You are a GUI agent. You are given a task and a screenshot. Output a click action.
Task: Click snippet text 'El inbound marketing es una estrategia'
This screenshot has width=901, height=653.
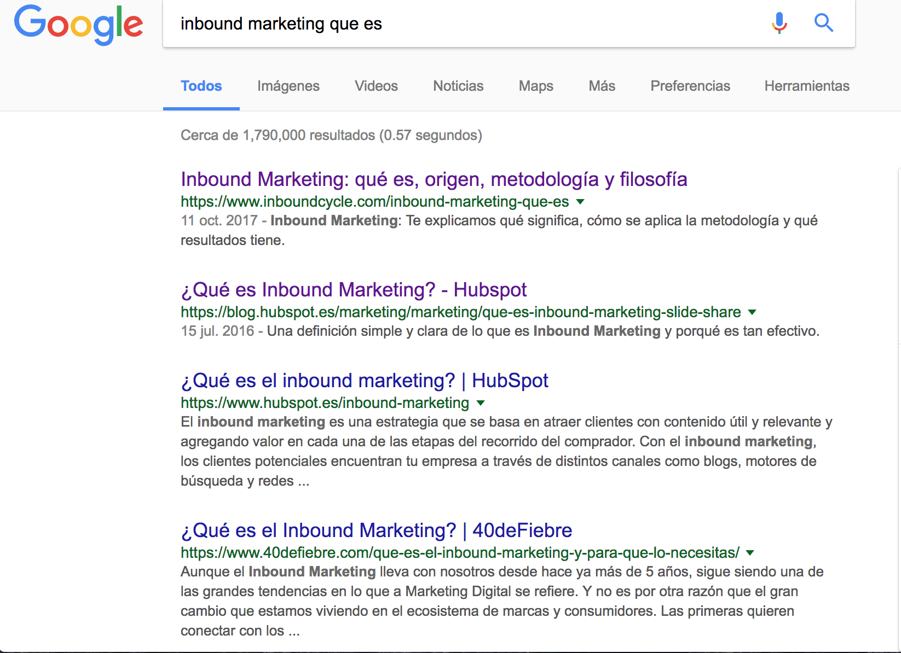click(310, 422)
